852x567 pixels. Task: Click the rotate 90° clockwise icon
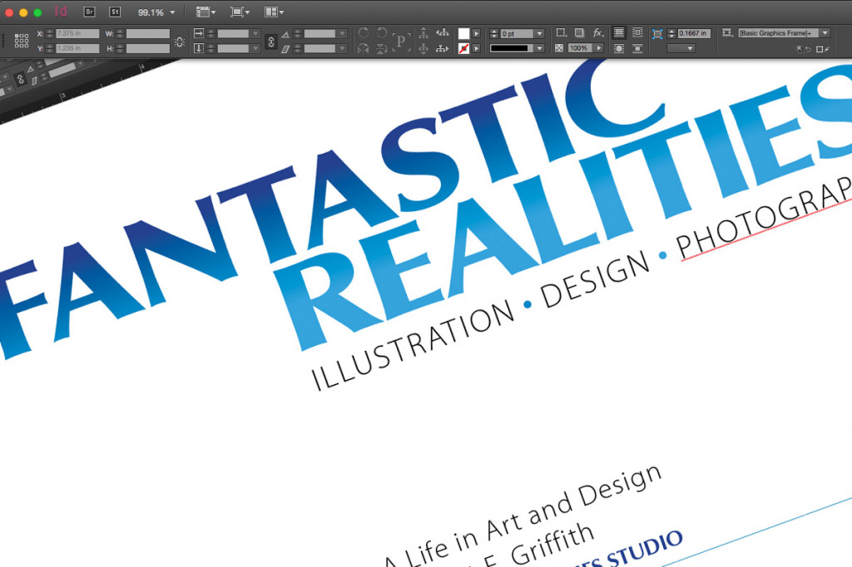(363, 33)
